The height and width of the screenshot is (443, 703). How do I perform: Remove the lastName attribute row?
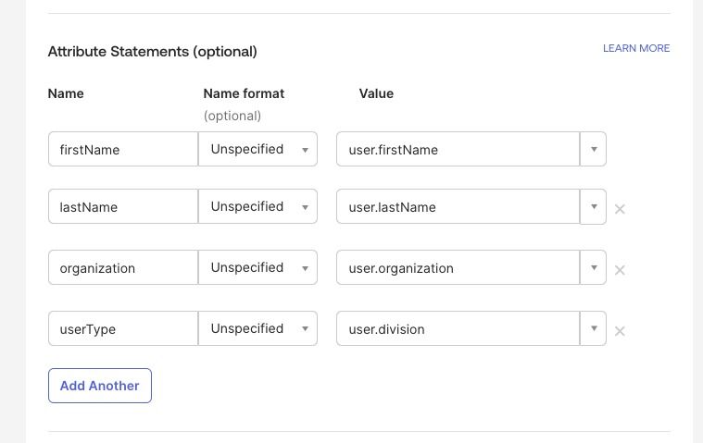(620, 209)
